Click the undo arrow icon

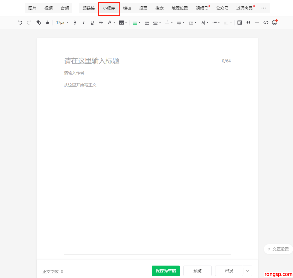[20, 23]
